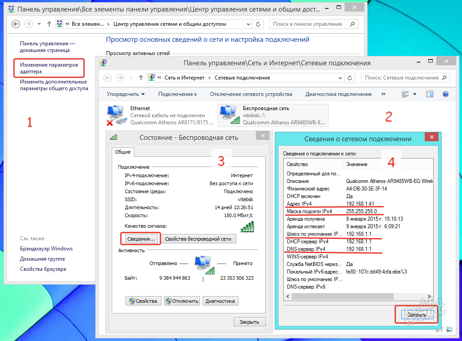Click the search field in Network Connections
Screen dimensions: 462x341
click(405, 78)
